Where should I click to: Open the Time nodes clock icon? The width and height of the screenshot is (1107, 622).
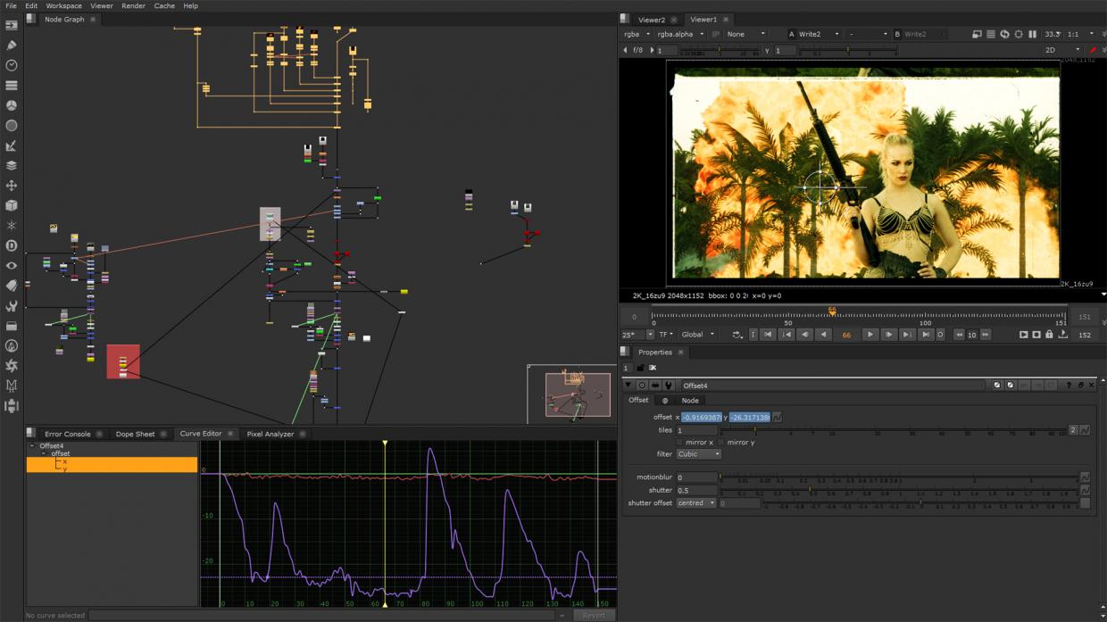(12, 65)
